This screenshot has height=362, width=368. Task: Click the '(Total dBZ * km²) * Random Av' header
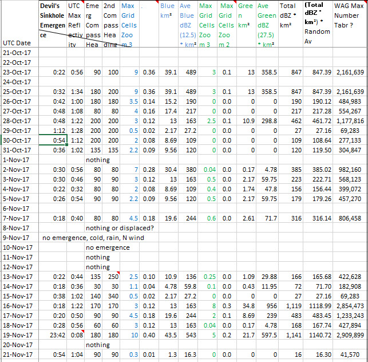[318, 23]
